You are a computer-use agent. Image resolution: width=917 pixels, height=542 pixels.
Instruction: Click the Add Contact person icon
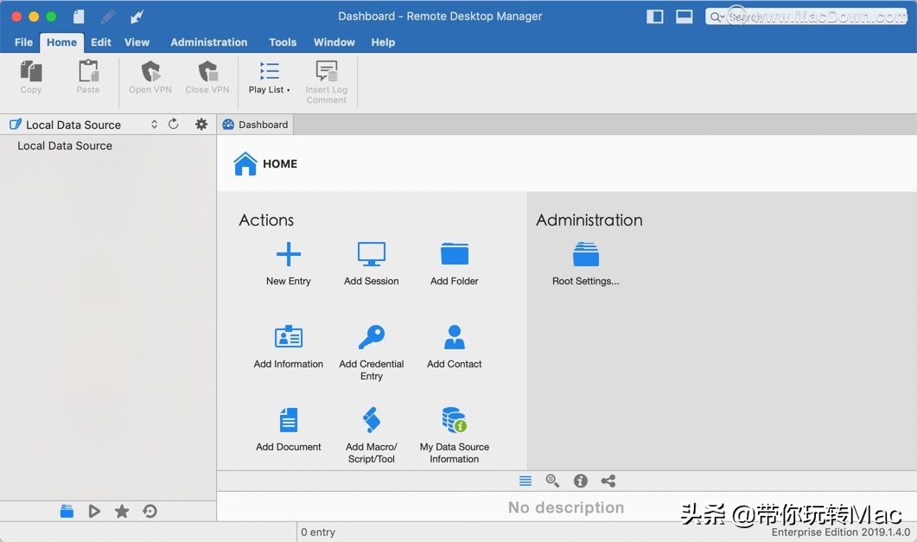coord(454,337)
